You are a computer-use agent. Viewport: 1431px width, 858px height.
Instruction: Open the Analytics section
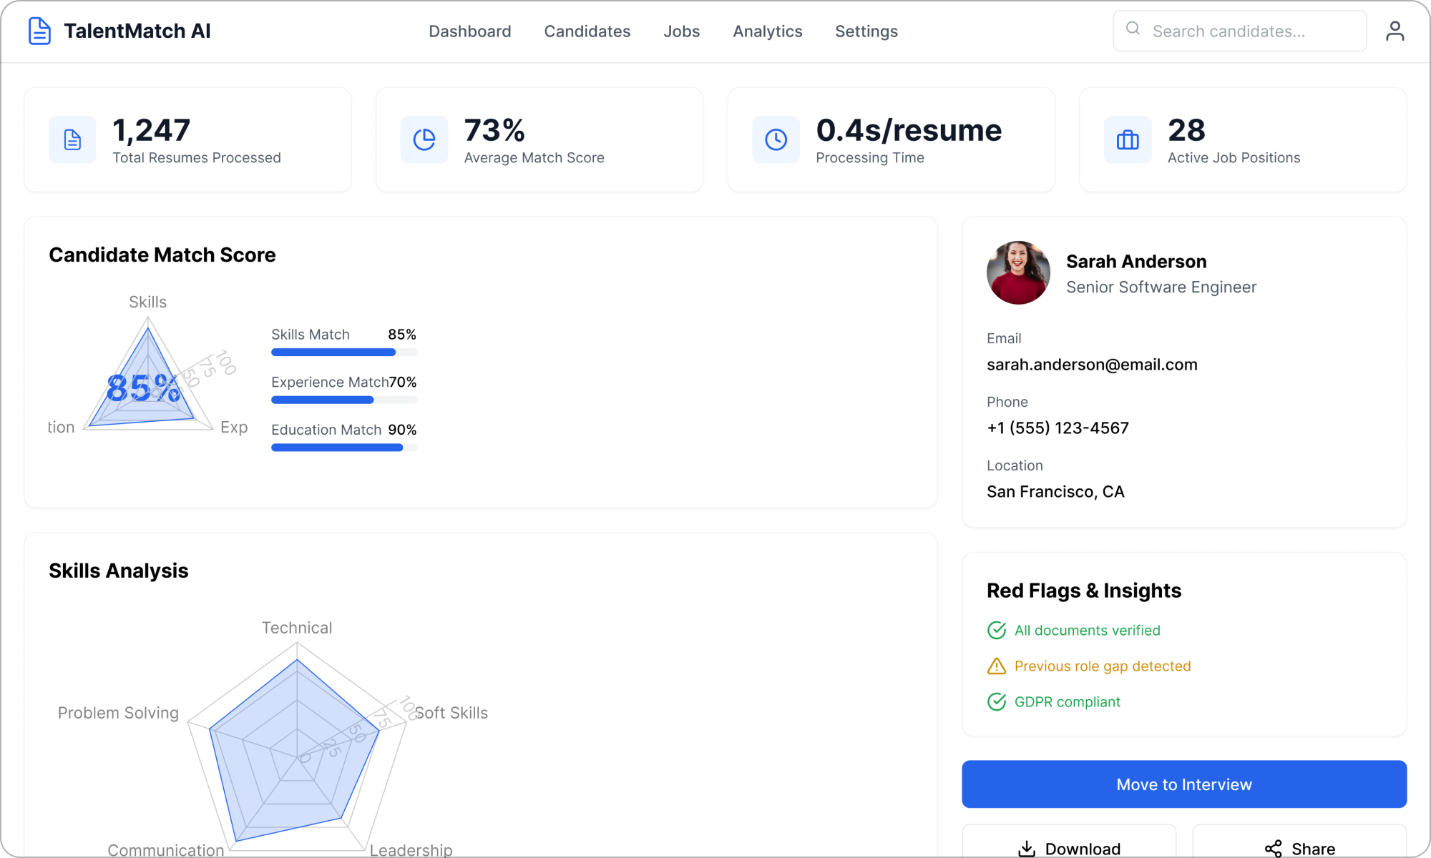(767, 31)
